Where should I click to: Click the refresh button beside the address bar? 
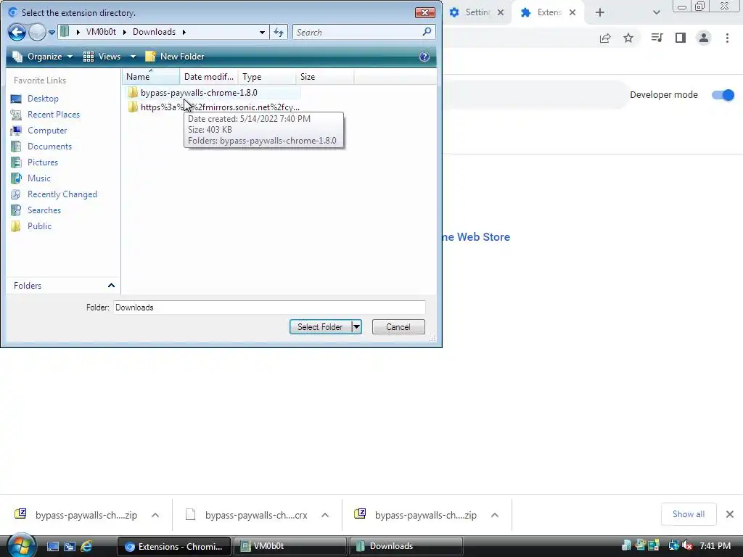(279, 32)
